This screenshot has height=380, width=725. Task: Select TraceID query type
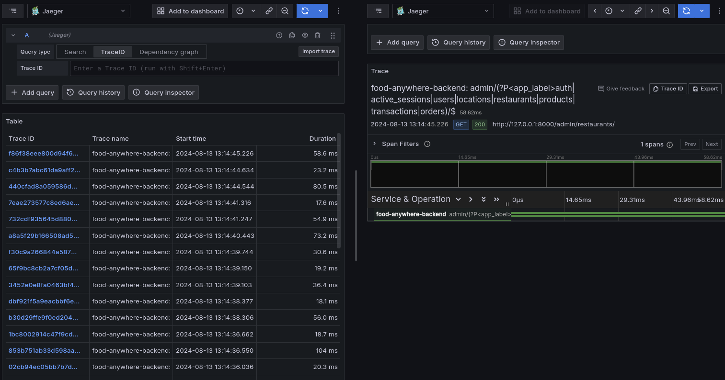pos(113,52)
